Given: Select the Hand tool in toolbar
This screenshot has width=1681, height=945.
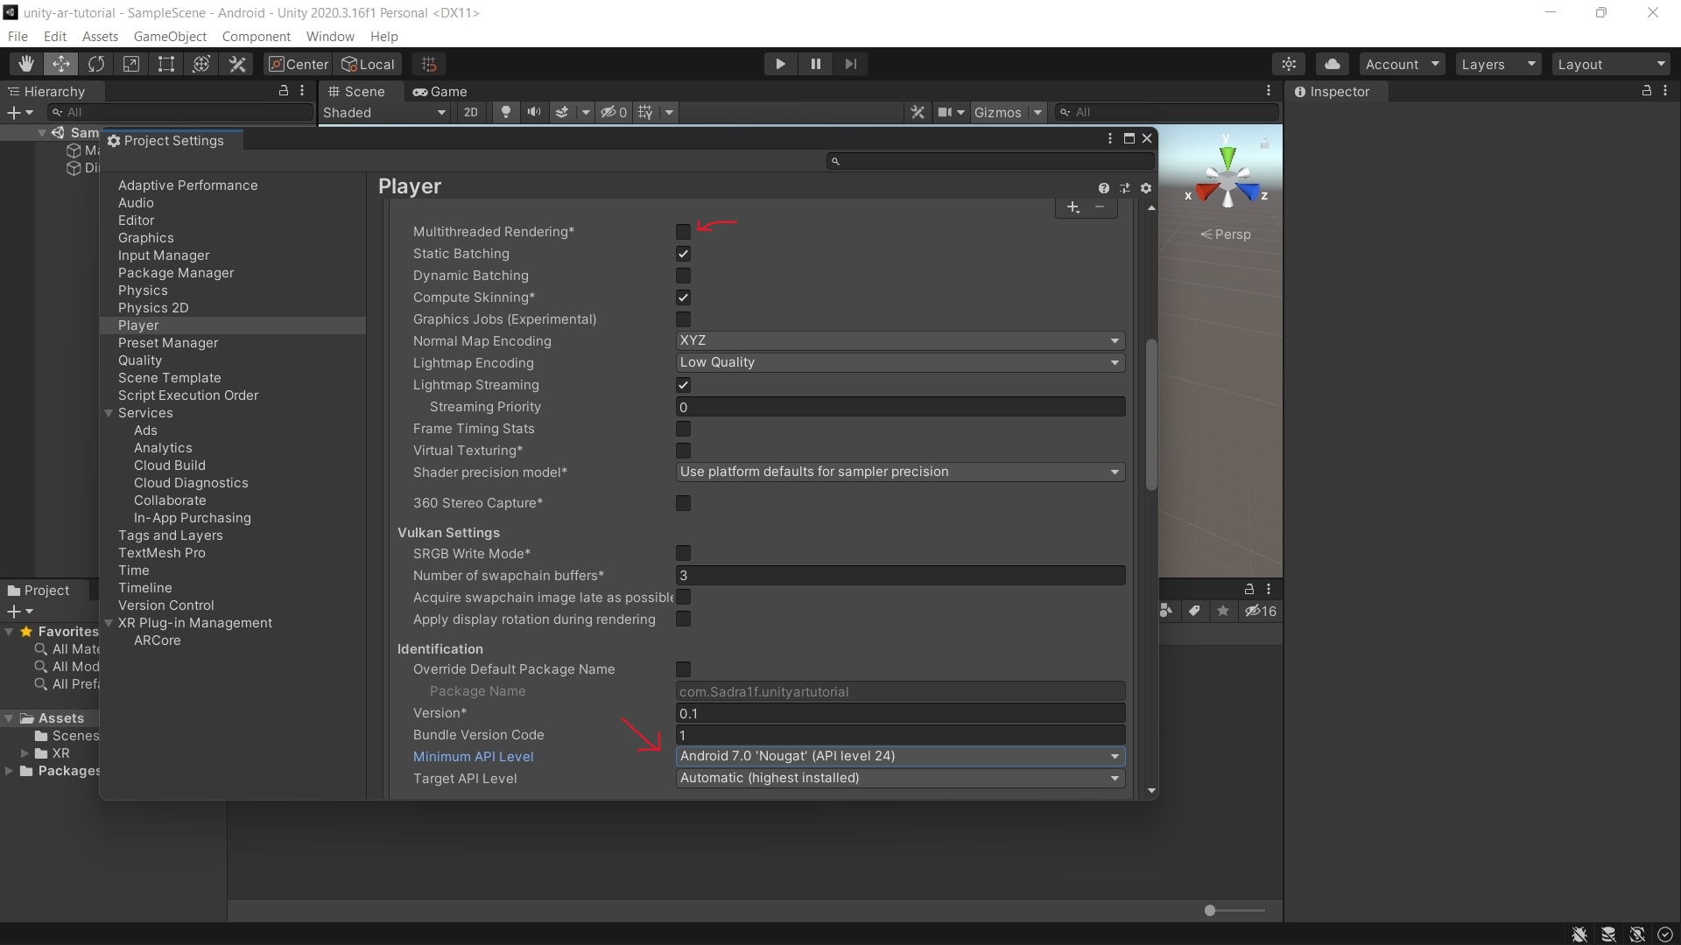Looking at the screenshot, I should (26, 64).
